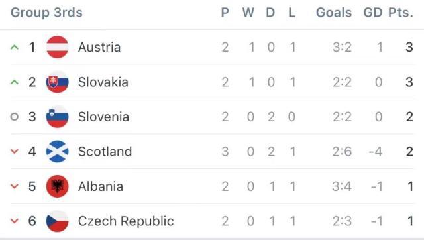Click the Slovakia flag icon

pyautogui.click(x=58, y=82)
